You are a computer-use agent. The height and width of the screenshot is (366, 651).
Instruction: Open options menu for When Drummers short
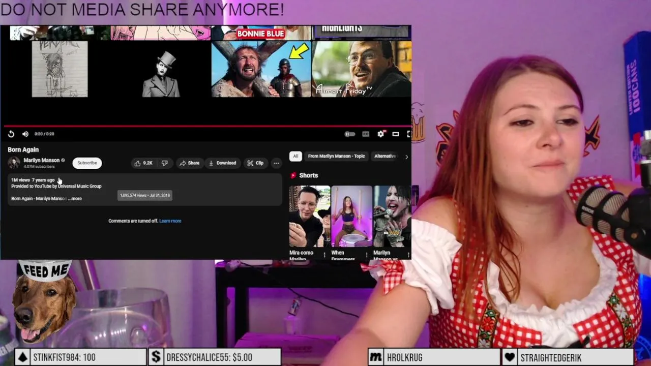tap(367, 255)
